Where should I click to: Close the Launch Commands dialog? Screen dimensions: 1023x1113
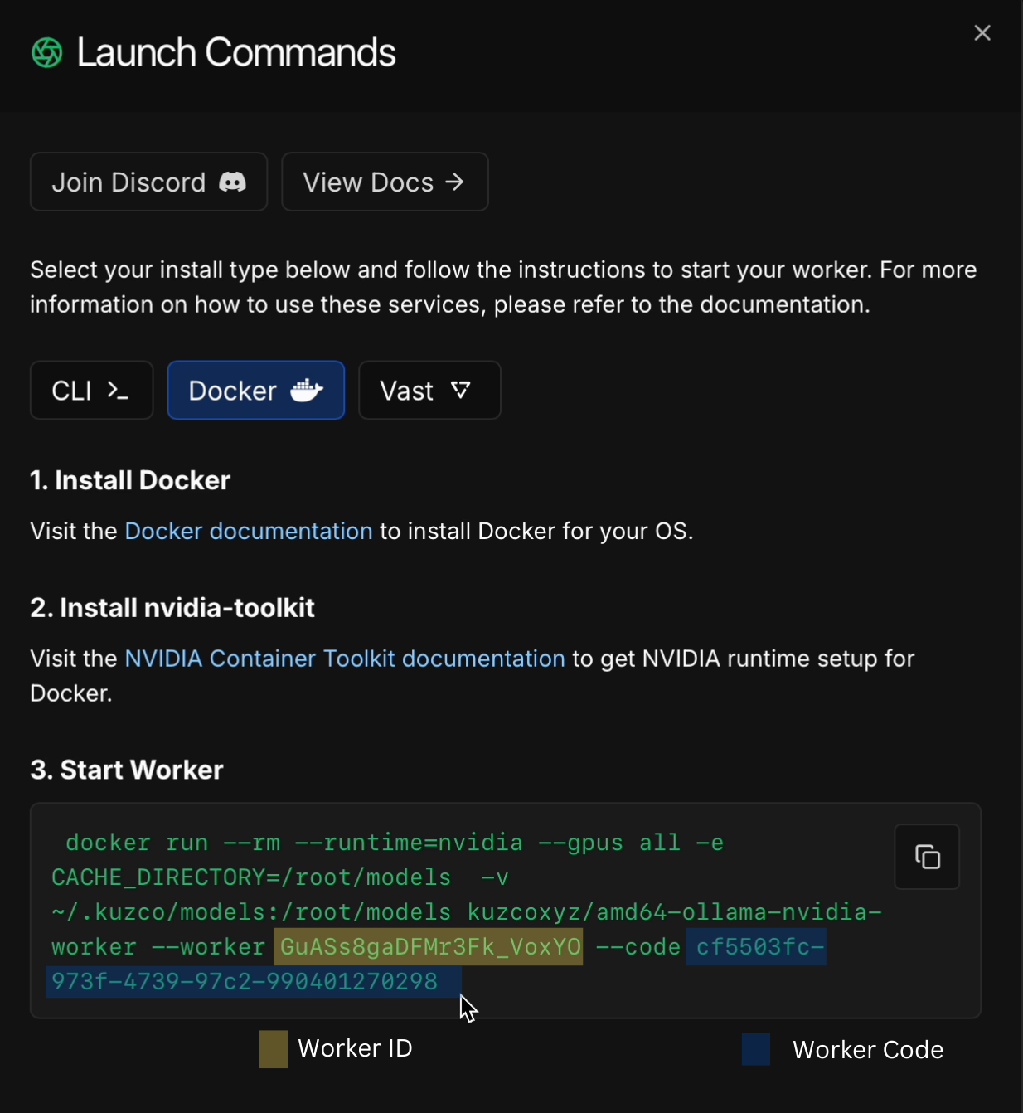click(x=982, y=33)
